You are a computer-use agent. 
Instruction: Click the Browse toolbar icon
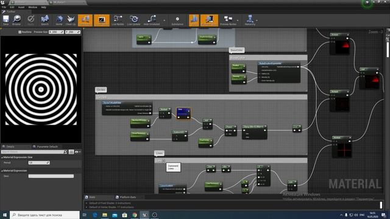(16, 20)
